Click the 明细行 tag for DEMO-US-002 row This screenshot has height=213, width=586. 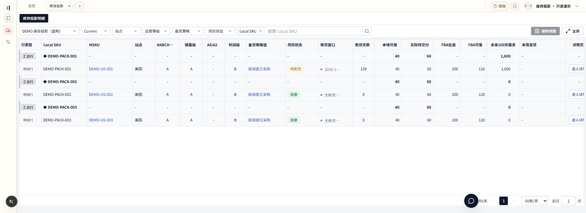(x=28, y=95)
